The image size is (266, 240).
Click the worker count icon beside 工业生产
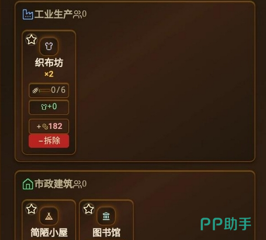point(77,14)
